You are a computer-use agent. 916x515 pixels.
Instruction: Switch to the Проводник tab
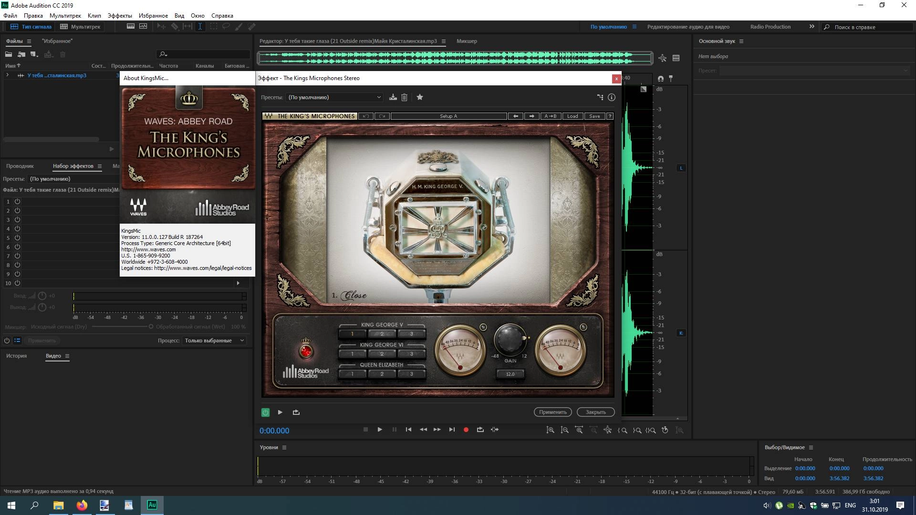(x=20, y=166)
